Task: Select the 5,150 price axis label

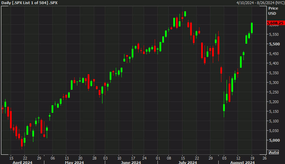Action: (x=274, y=111)
